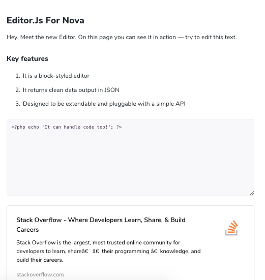Click list item 'It is a block-styled editor'

(x=56, y=76)
